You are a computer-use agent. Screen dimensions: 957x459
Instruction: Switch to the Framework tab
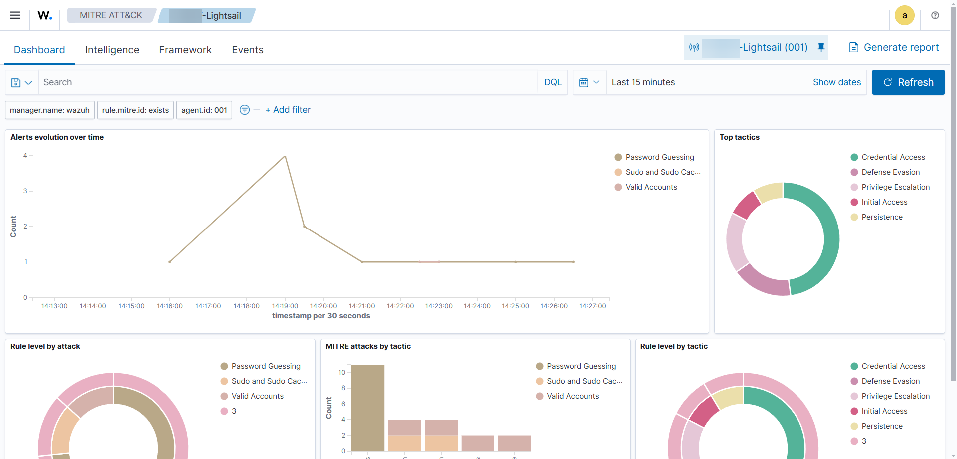pyautogui.click(x=185, y=50)
